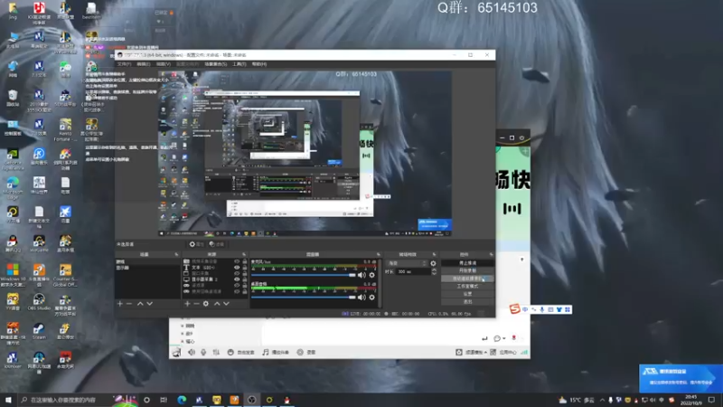Move the source down in the sources list

click(226, 304)
